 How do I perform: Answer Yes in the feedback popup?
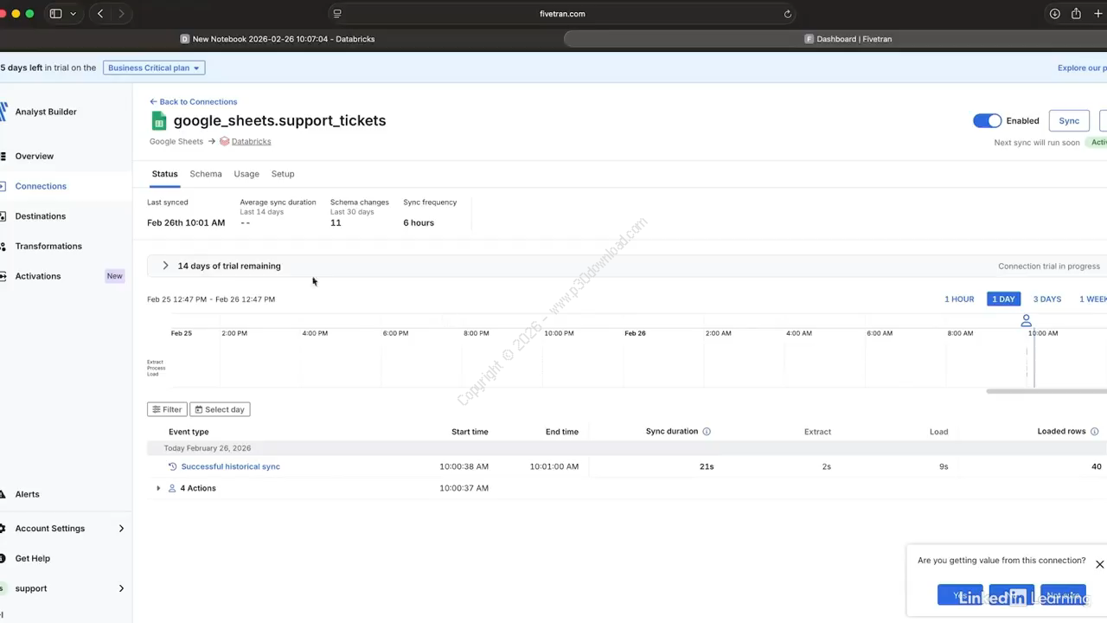(960, 595)
